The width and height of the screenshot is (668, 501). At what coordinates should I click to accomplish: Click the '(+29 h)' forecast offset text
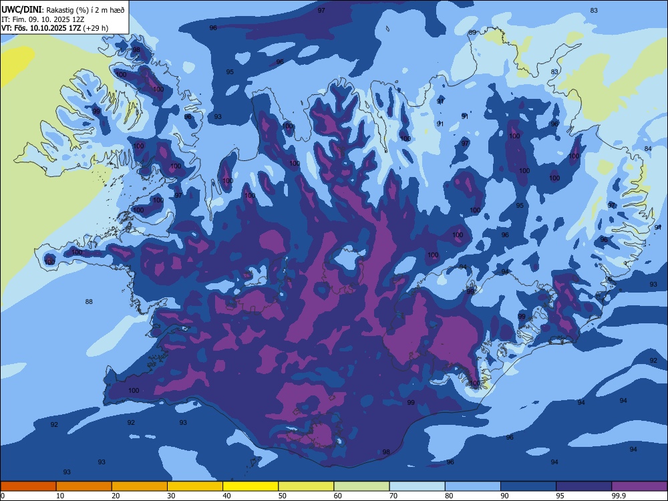[96, 28]
